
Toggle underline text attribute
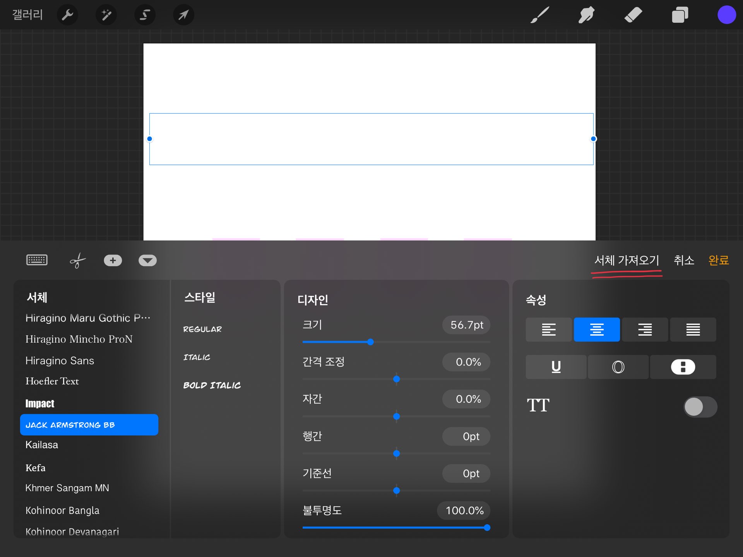click(556, 367)
